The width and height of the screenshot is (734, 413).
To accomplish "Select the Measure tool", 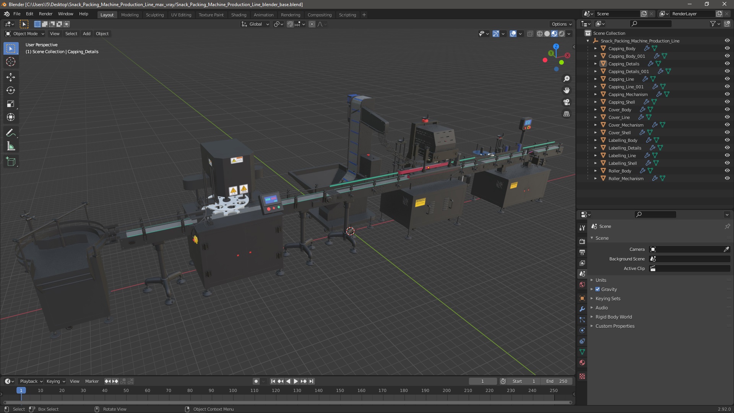I will (x=11, y=146).
